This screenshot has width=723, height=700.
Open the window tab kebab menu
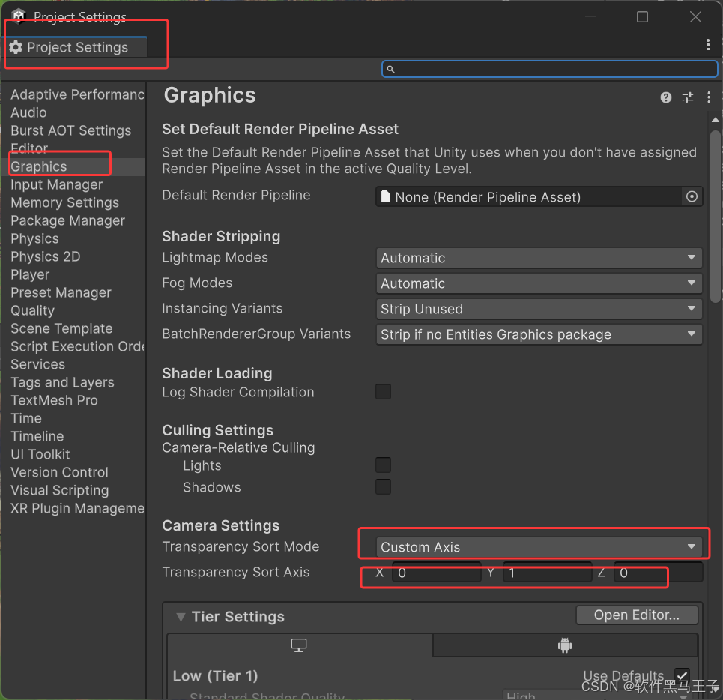click(708, 45)
